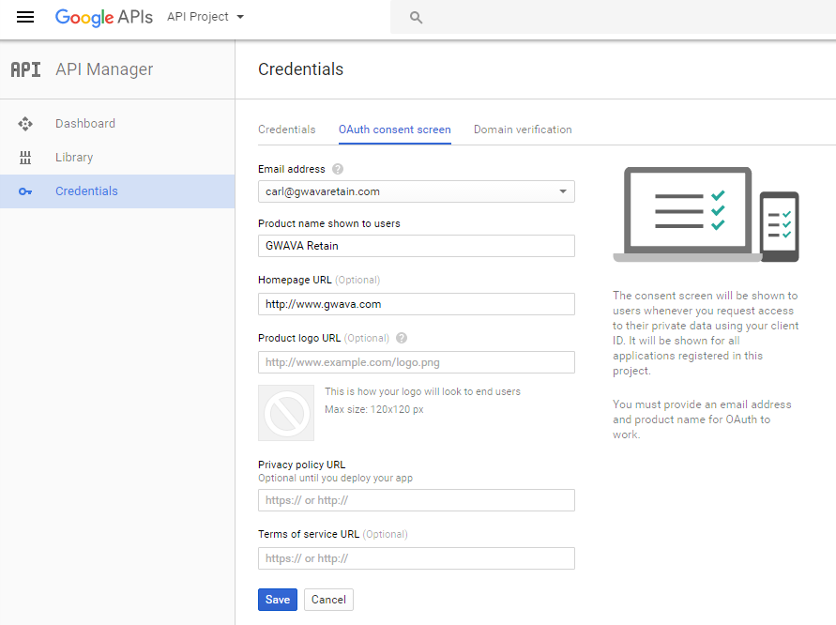Click the logo preview placeholder
Screen dimensions: 836x625
tap(286, 413)
